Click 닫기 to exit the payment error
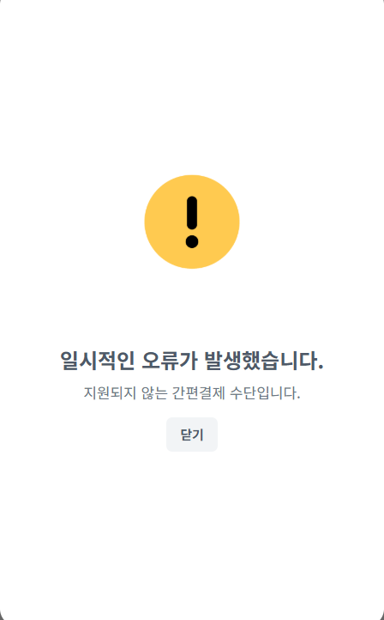This screenshot has width=384, height=620. pyautogui.click(x=192, y=435)
